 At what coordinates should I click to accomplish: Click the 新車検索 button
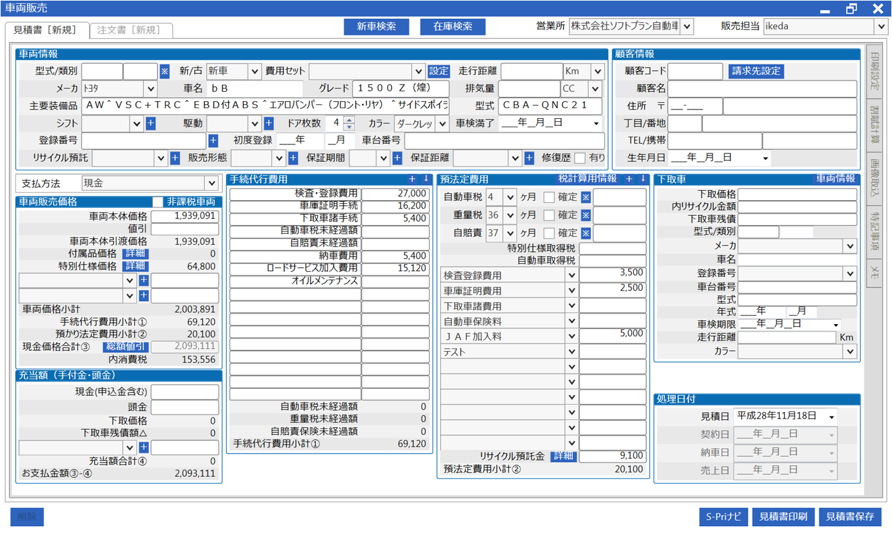pos(376,27)
